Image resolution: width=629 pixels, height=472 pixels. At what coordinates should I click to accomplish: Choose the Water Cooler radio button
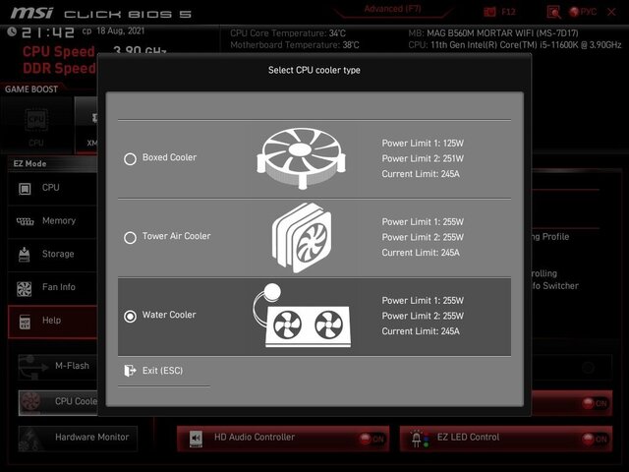130,316
